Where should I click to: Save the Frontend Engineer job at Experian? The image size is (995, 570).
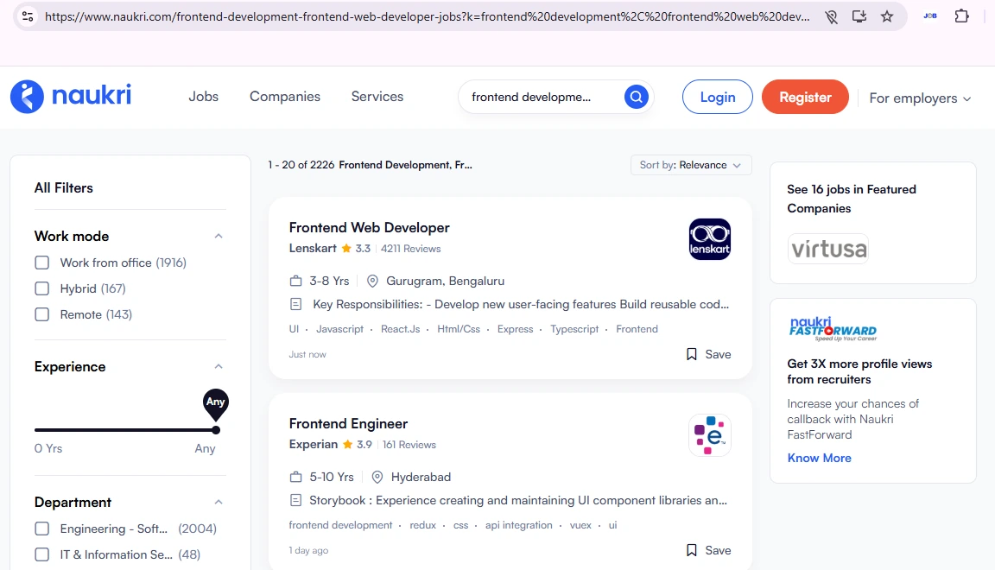pos(708,550)
